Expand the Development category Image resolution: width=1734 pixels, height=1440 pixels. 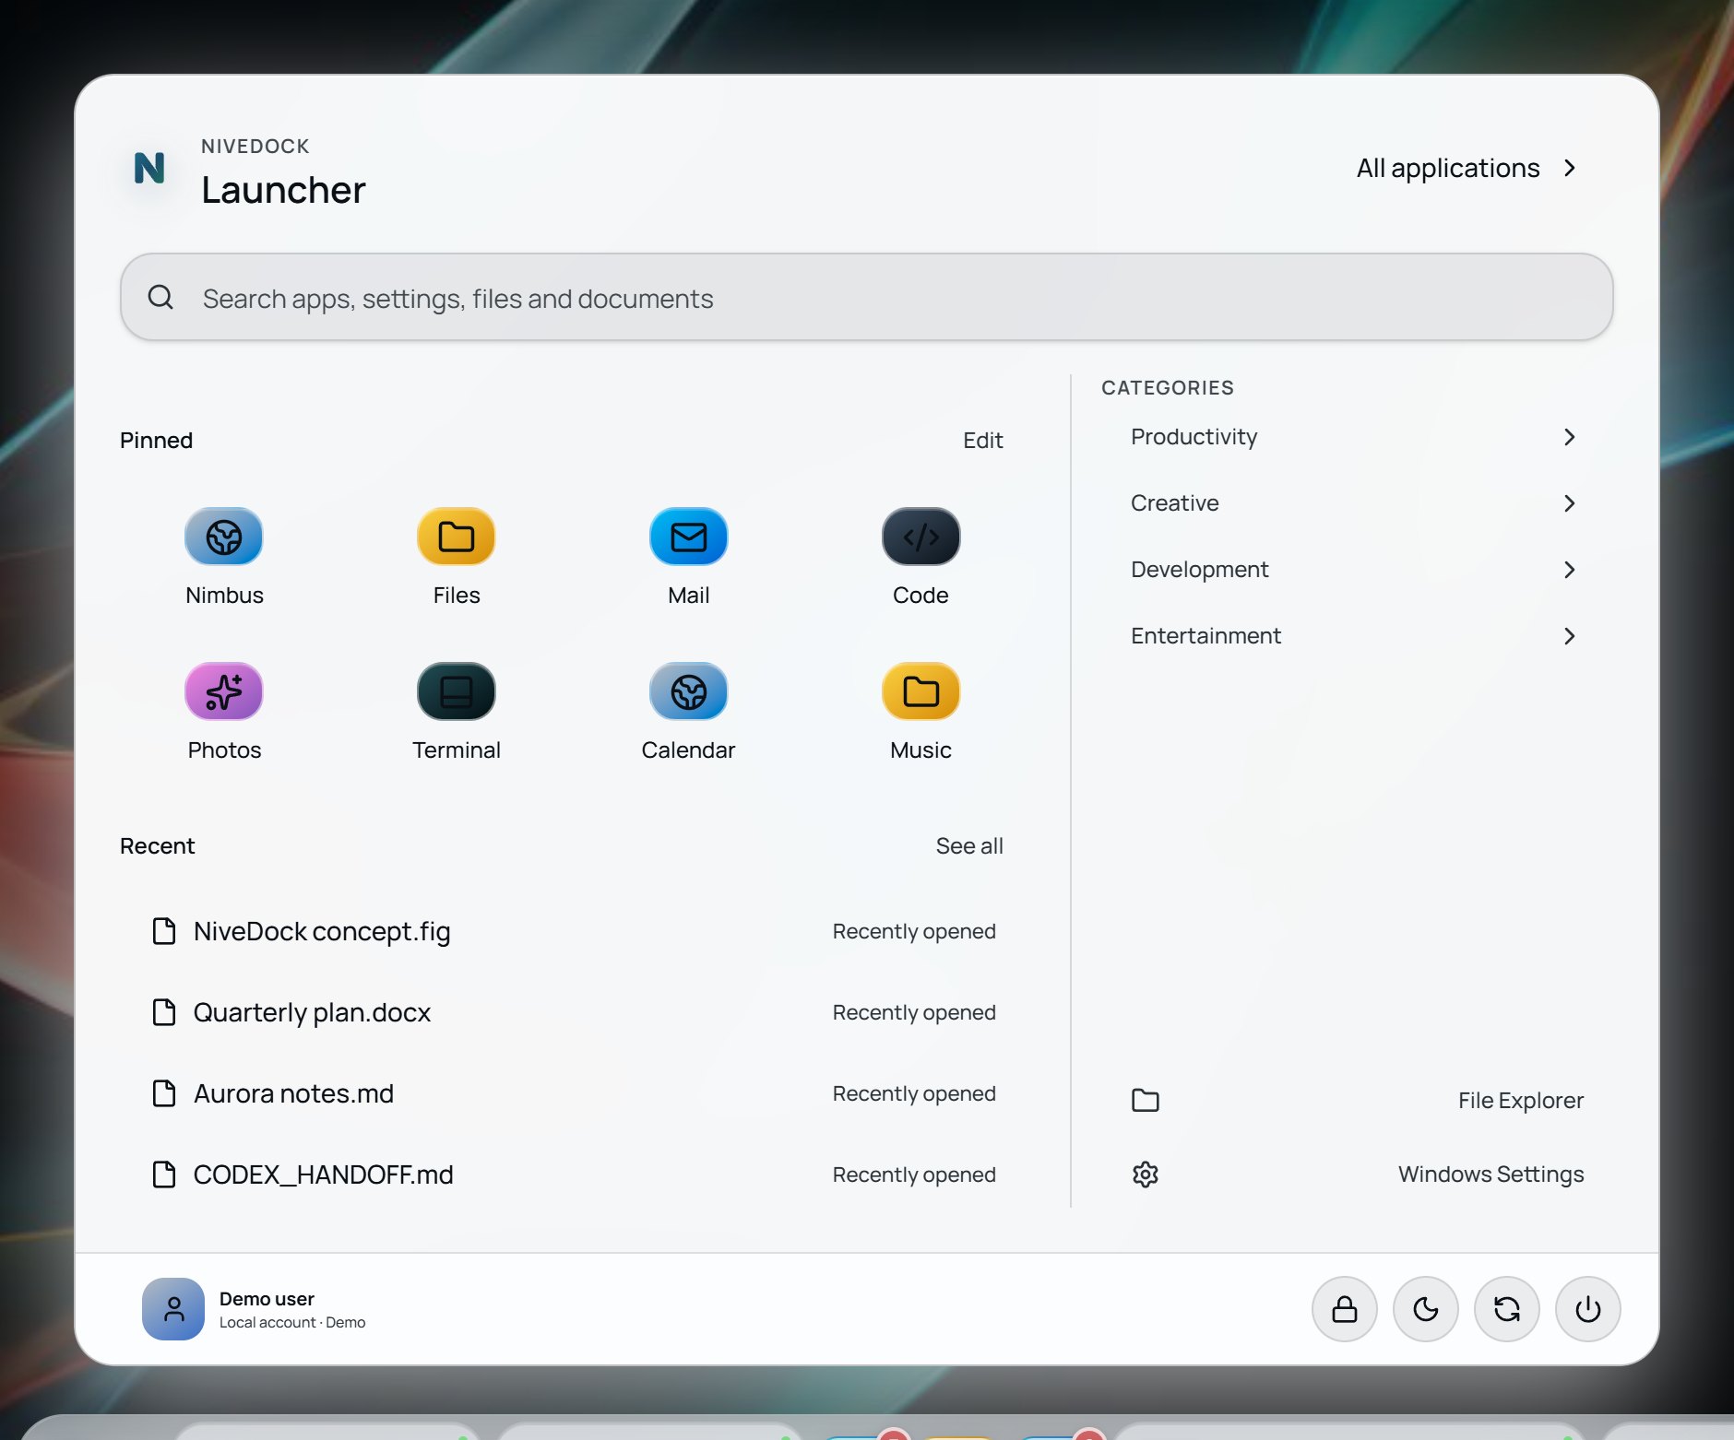coord(1354,570)
